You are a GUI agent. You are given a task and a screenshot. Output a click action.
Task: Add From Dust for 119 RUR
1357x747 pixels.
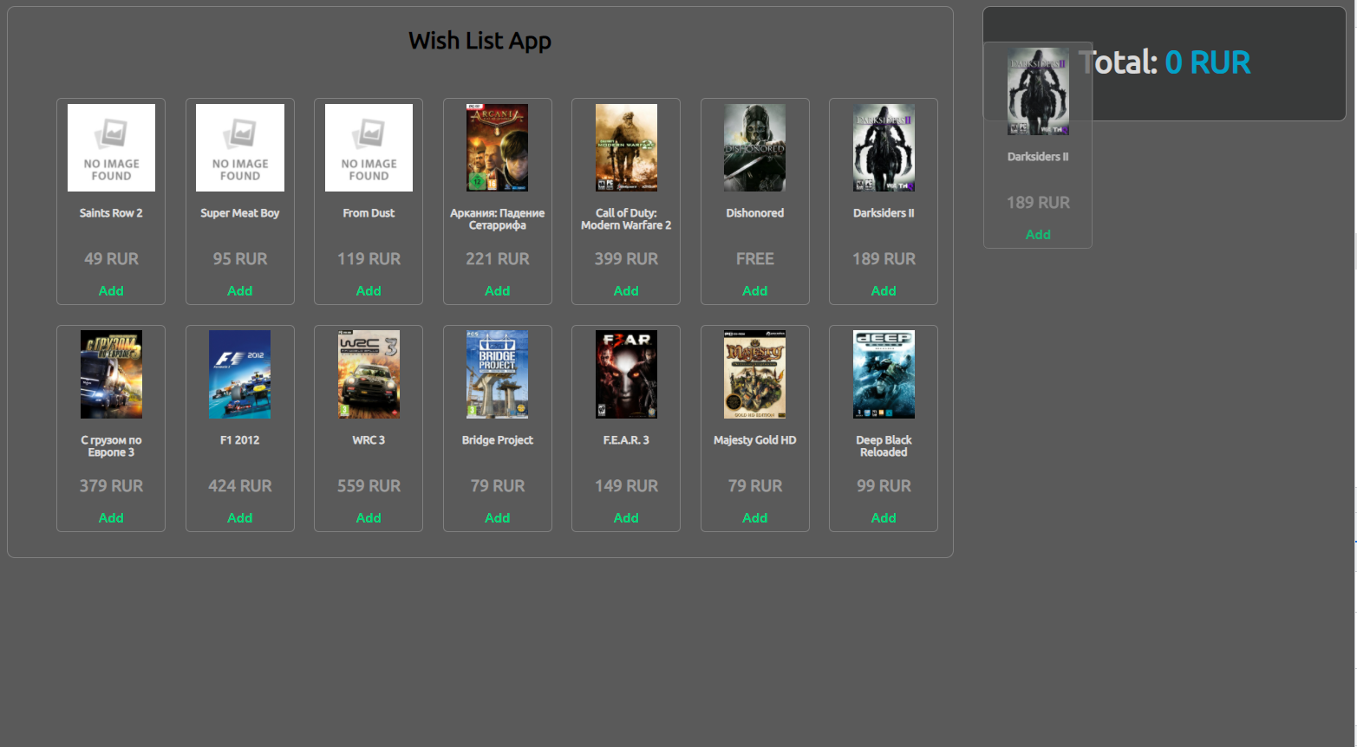tap(369, 291)
